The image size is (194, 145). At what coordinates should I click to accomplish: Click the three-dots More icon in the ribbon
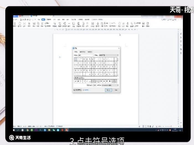[x=69, y=24]
